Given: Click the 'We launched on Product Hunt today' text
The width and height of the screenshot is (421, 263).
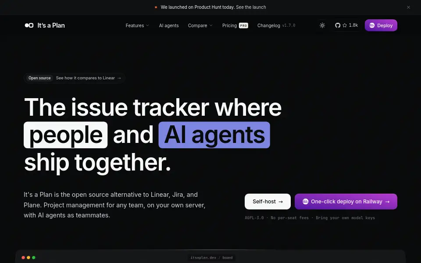Looking at the screenshot, I should 198,7.
